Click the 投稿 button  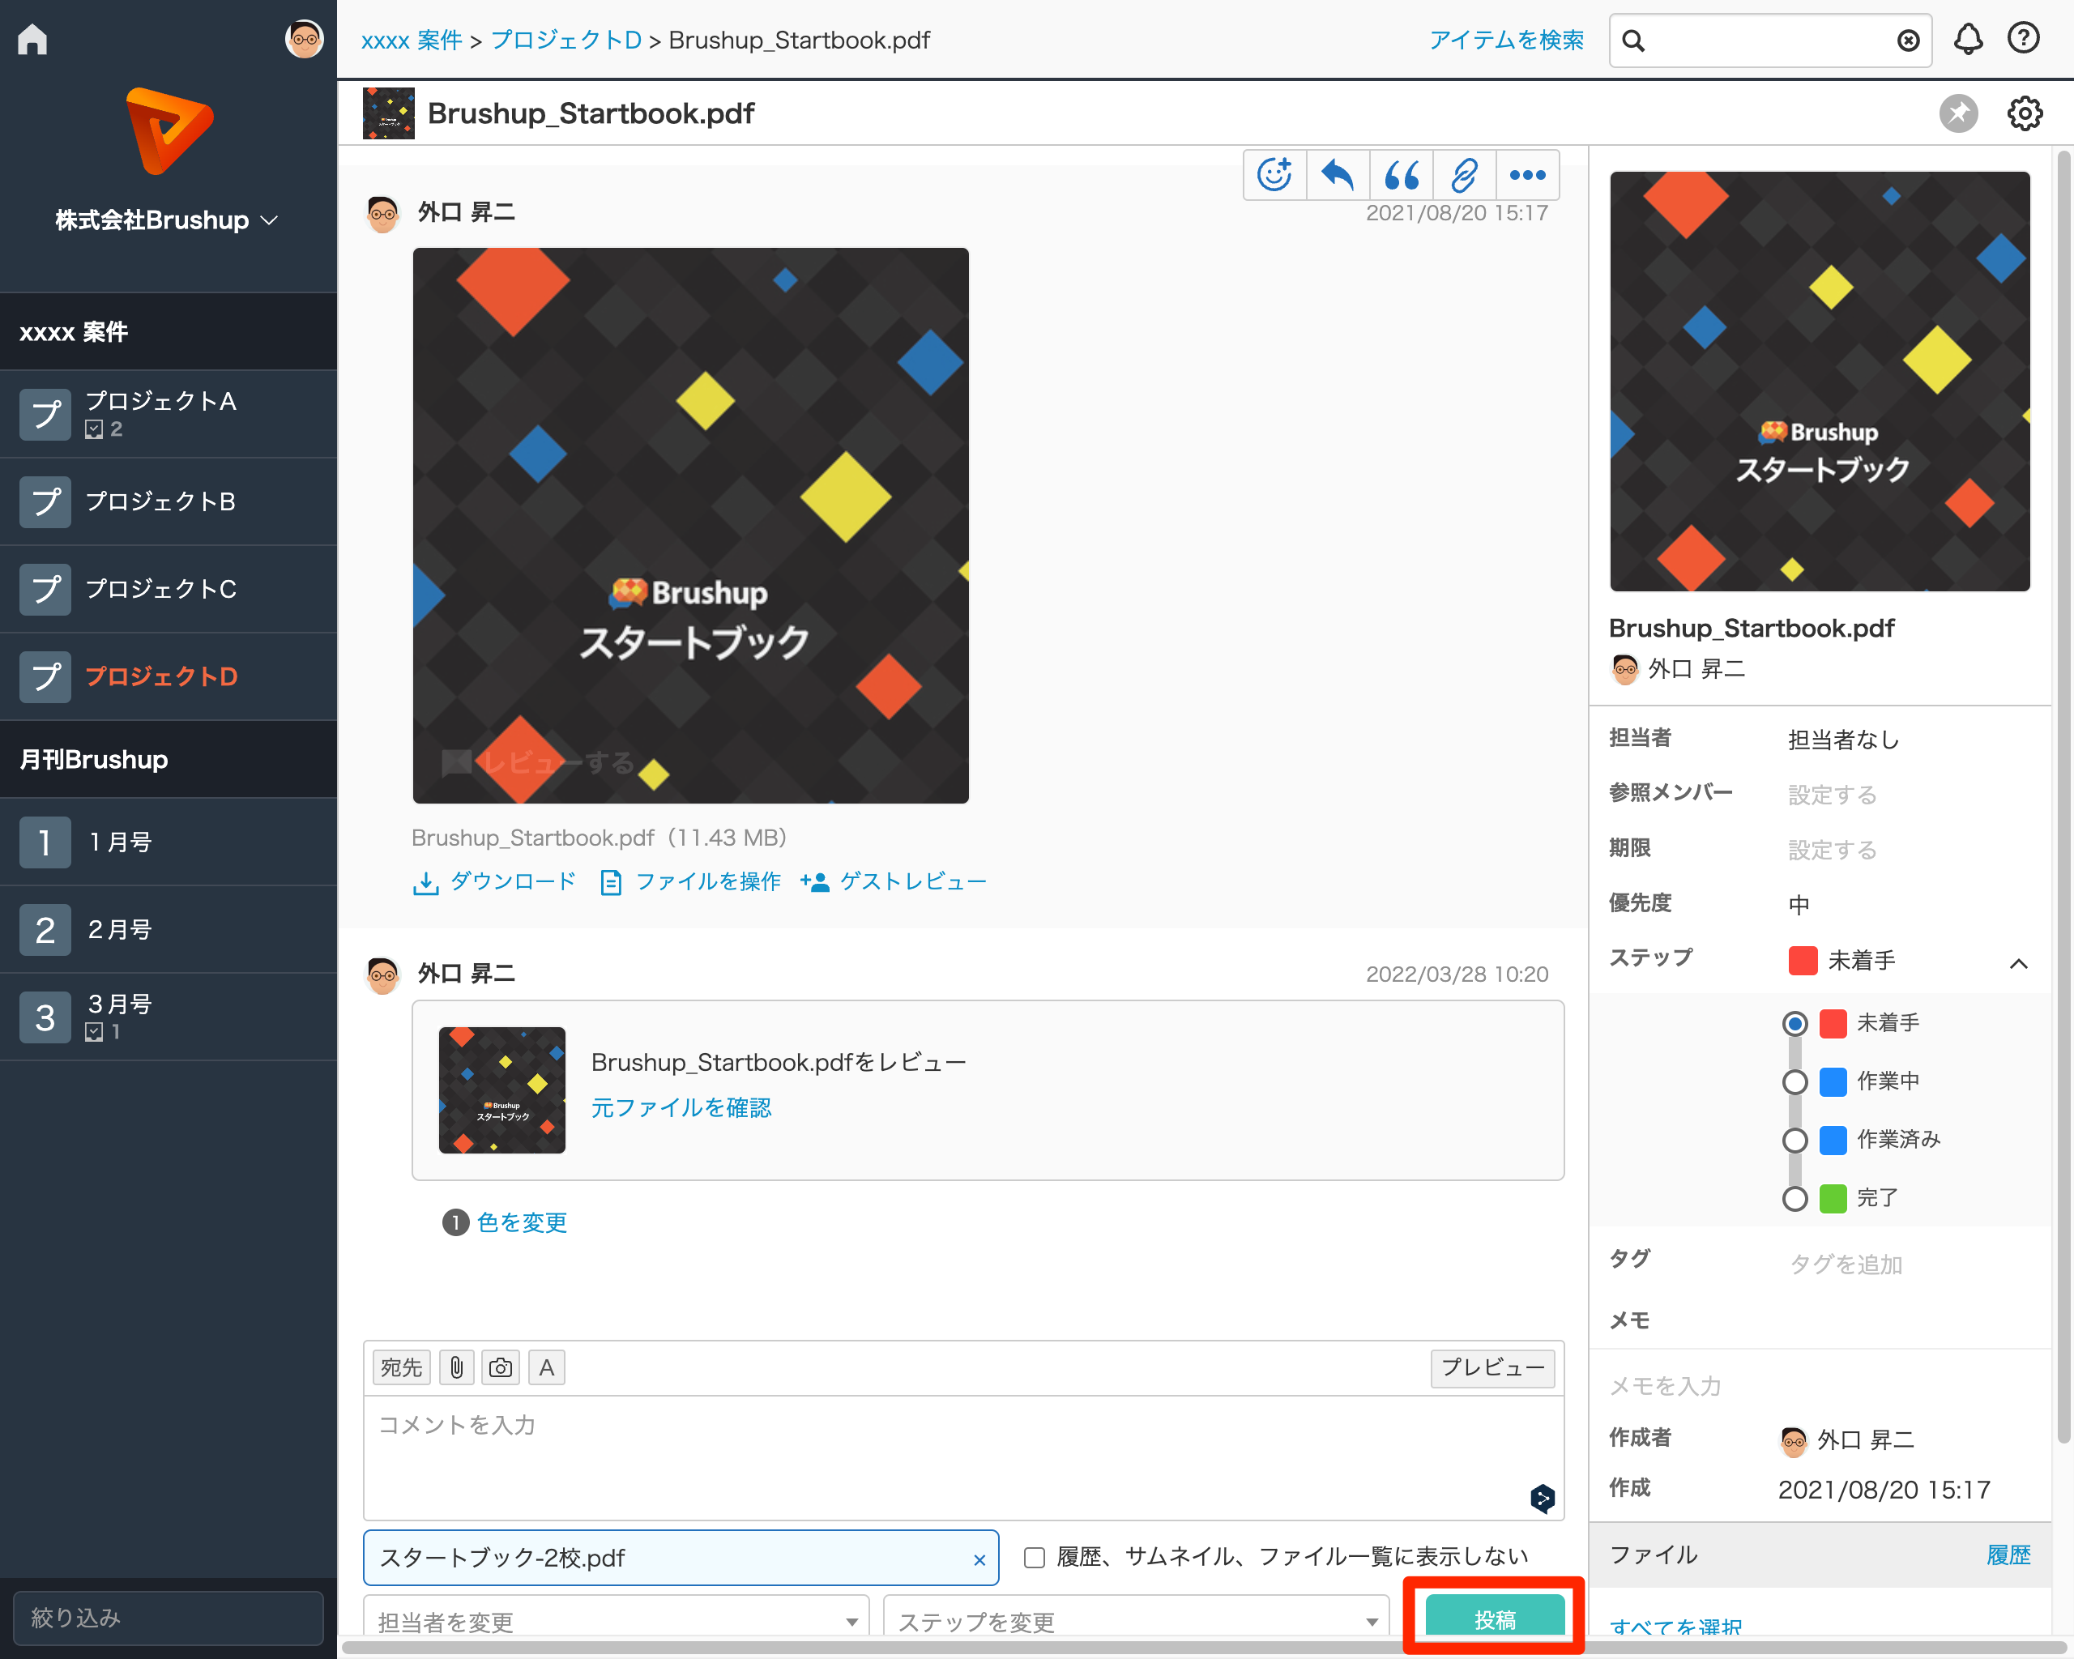(x=1494, y=1618)
